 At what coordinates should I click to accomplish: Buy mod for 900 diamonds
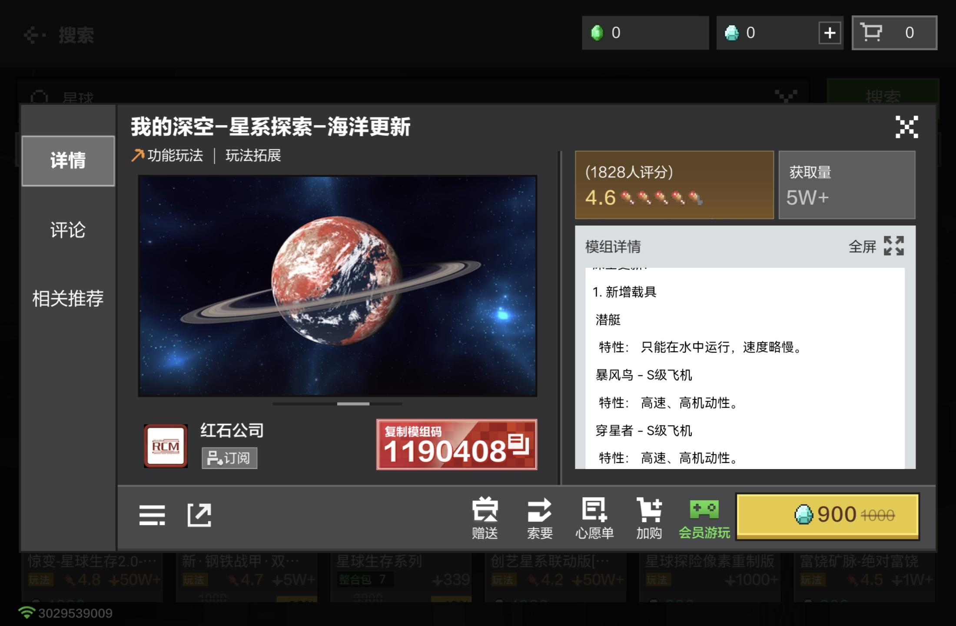[x=827, y=516]
